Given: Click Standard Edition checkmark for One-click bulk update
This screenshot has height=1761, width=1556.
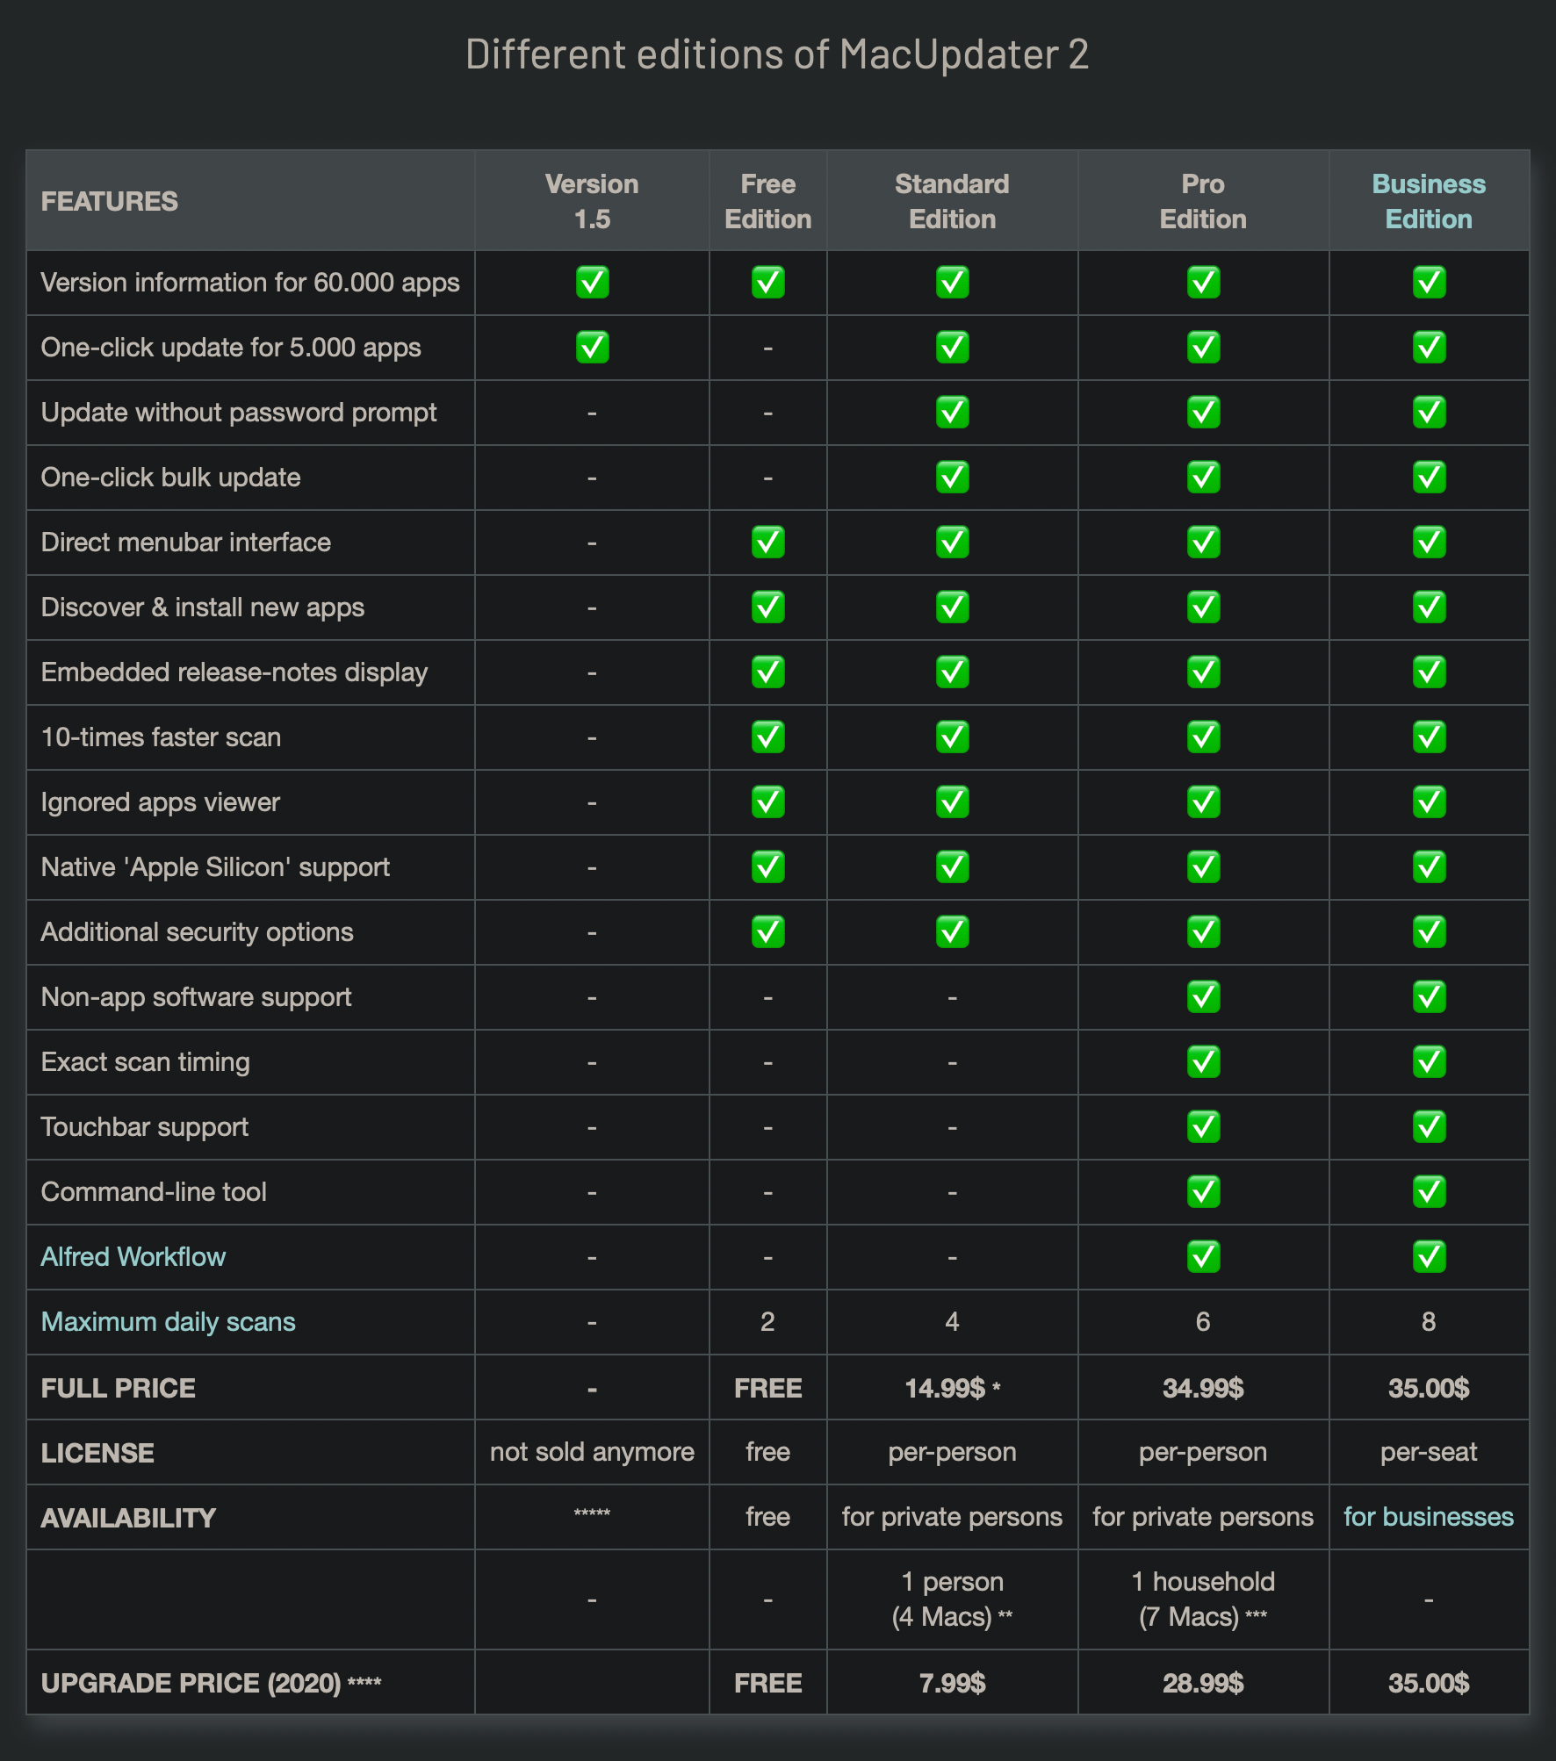Looking at the screenshot, I should click(952, 477).
